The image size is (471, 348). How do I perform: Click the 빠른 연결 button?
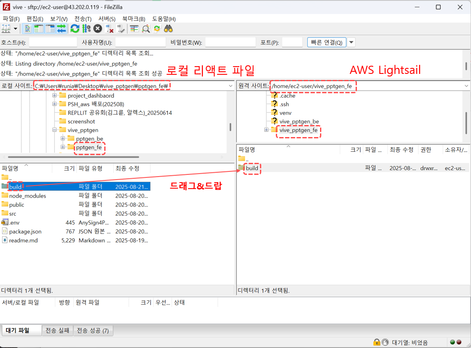326,43
